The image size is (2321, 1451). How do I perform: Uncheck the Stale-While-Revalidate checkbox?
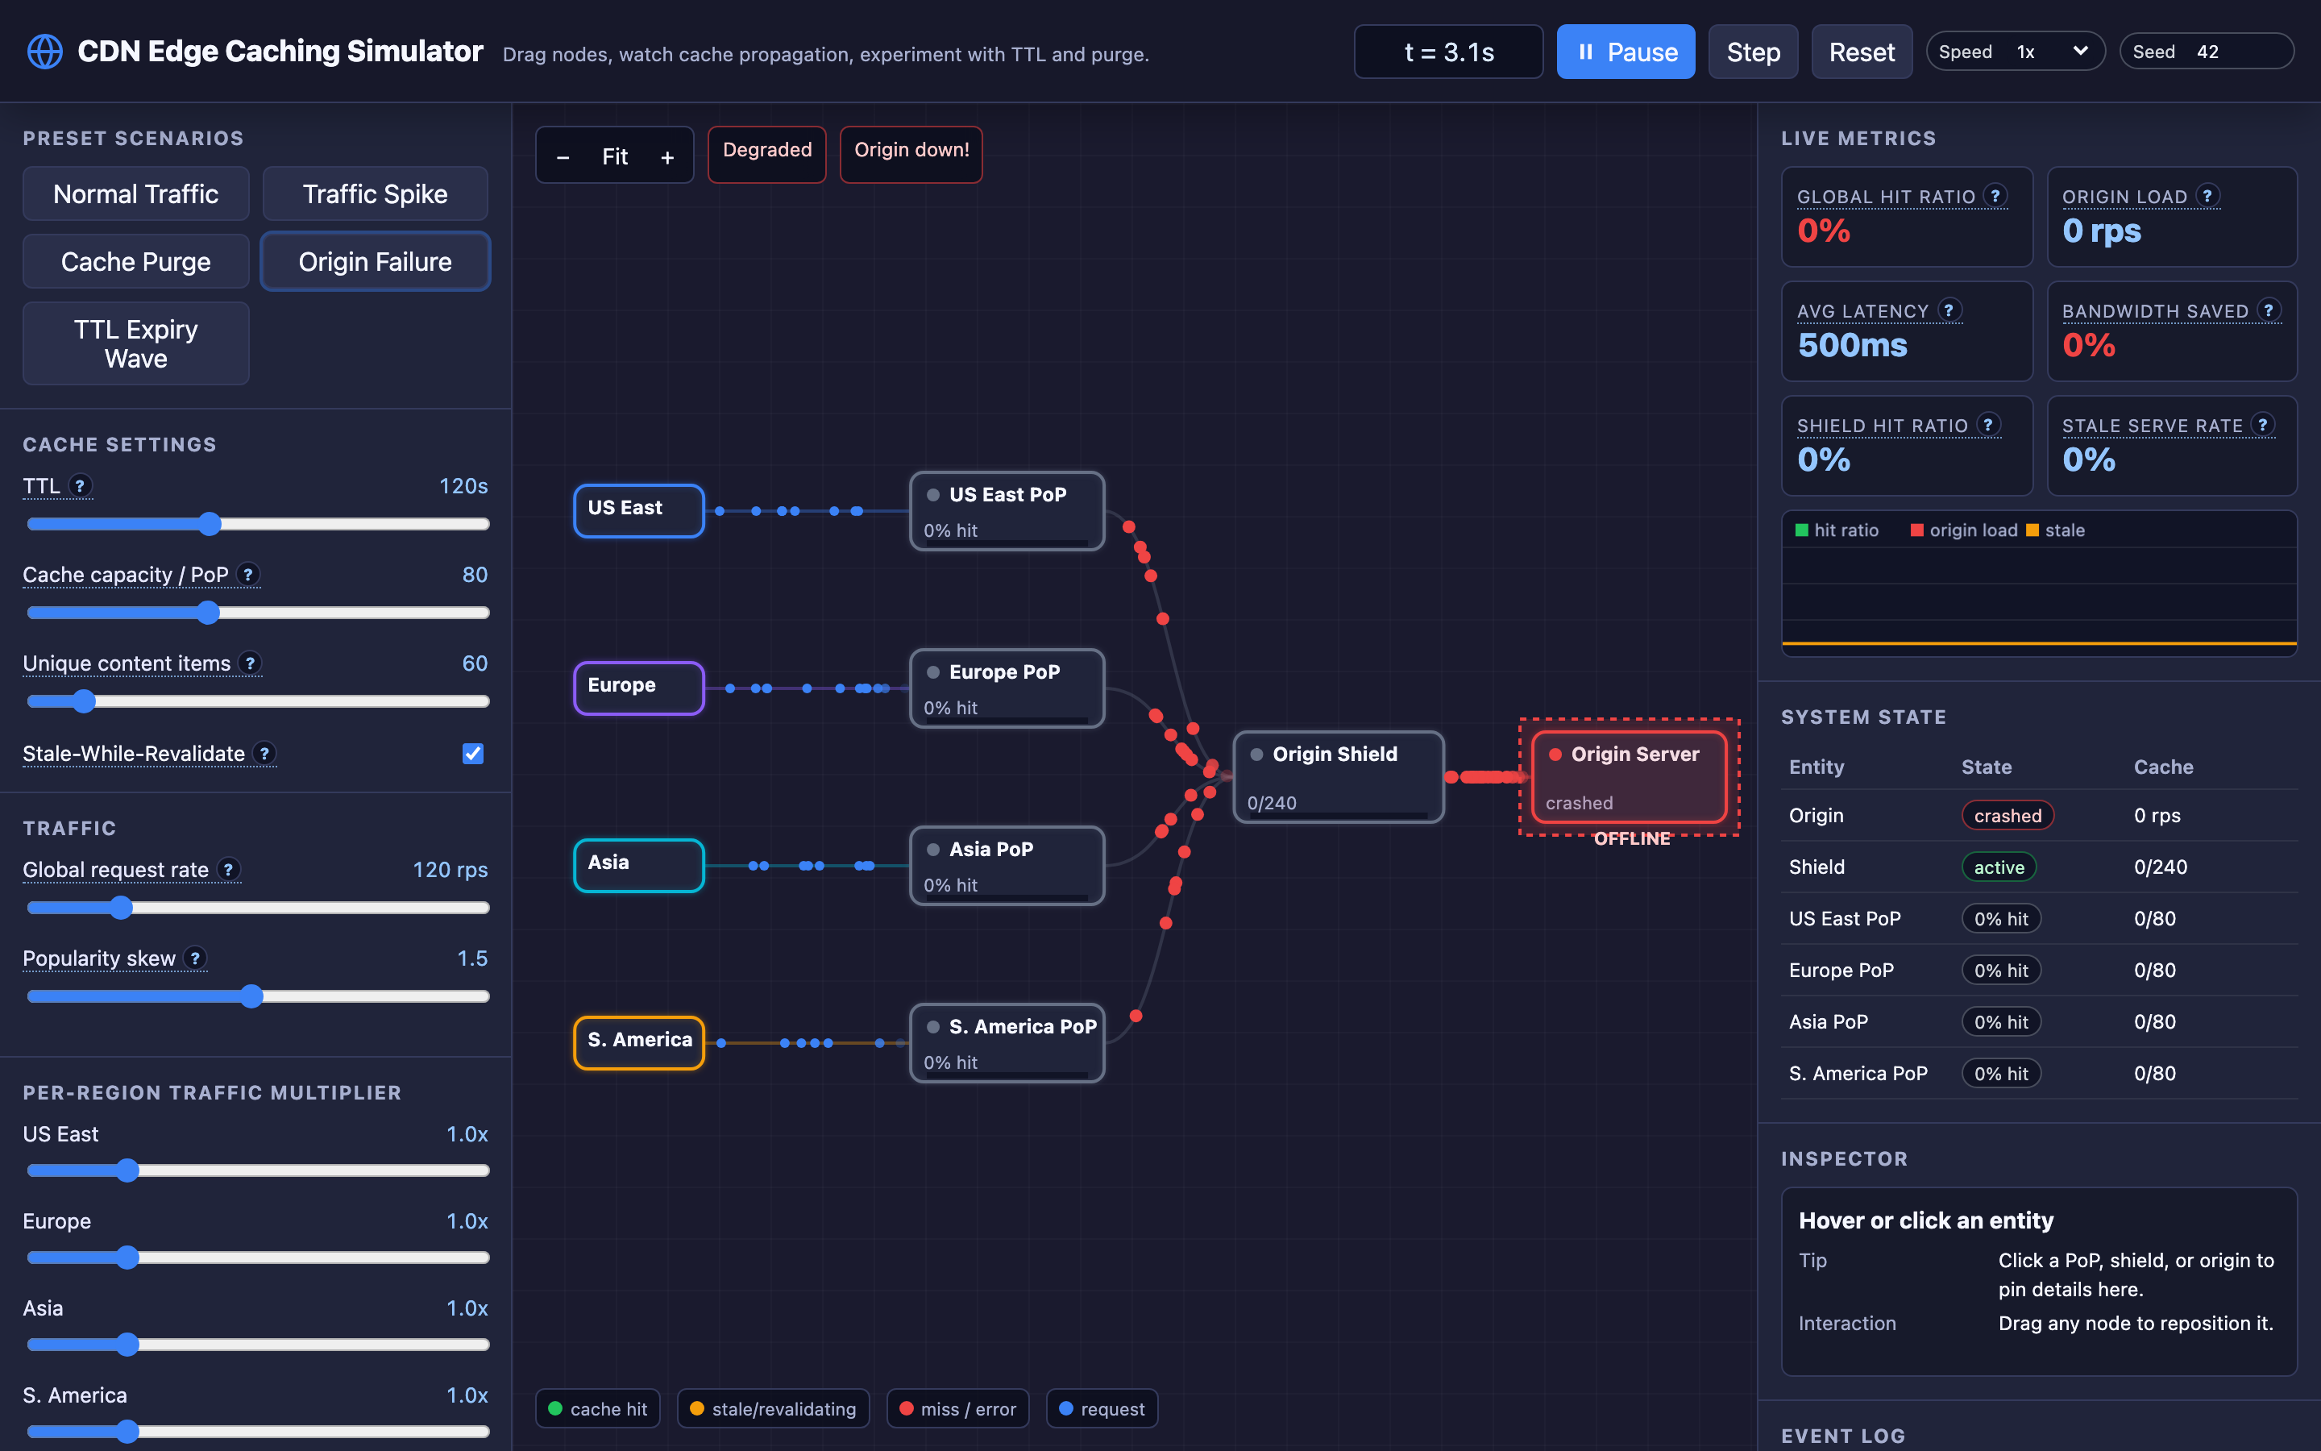click(473, 754)
